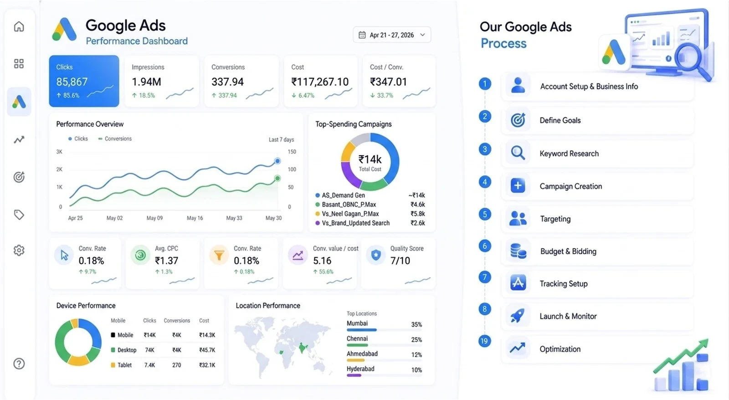The width and height of the screenshot is (729, 400).
Task: Click the target icon beside Define Goals
Action: [518, 120]
